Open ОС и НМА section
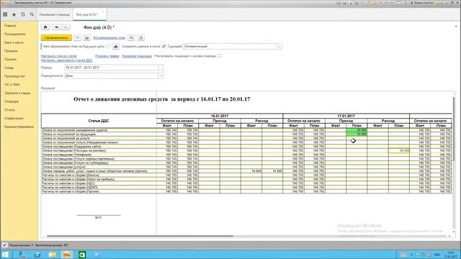 point(12,85)
